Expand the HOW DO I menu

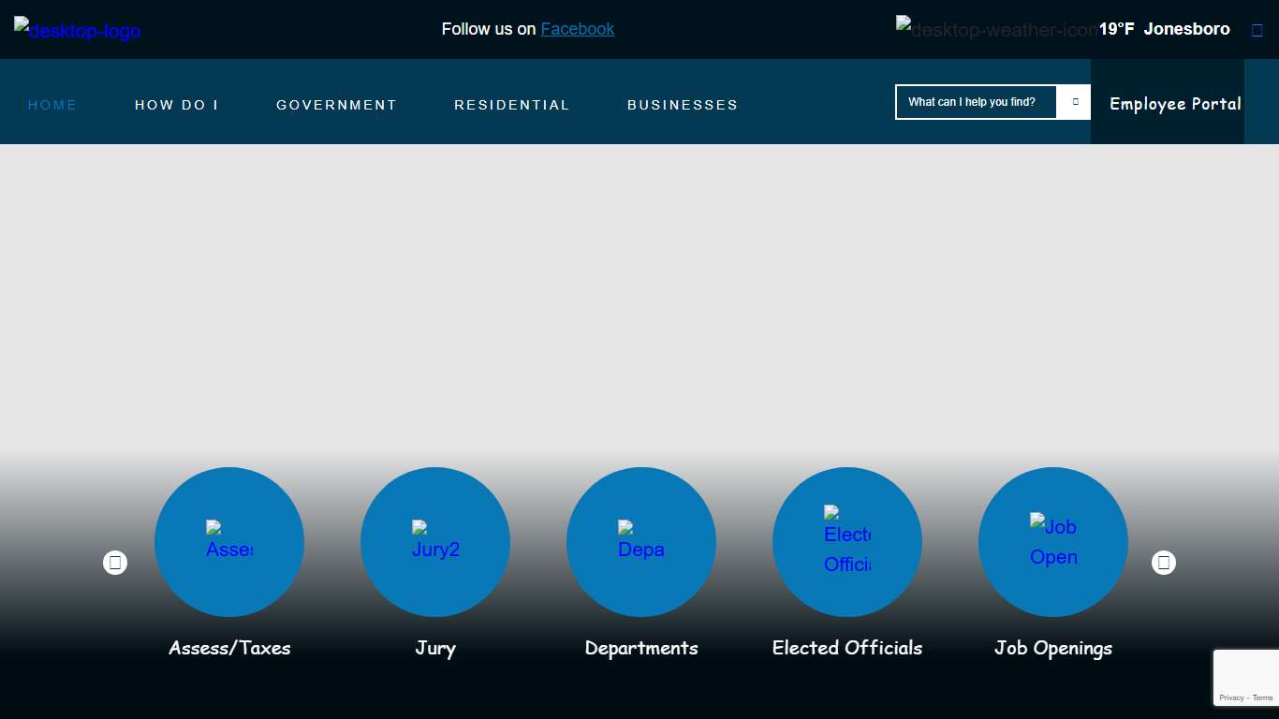177,105
